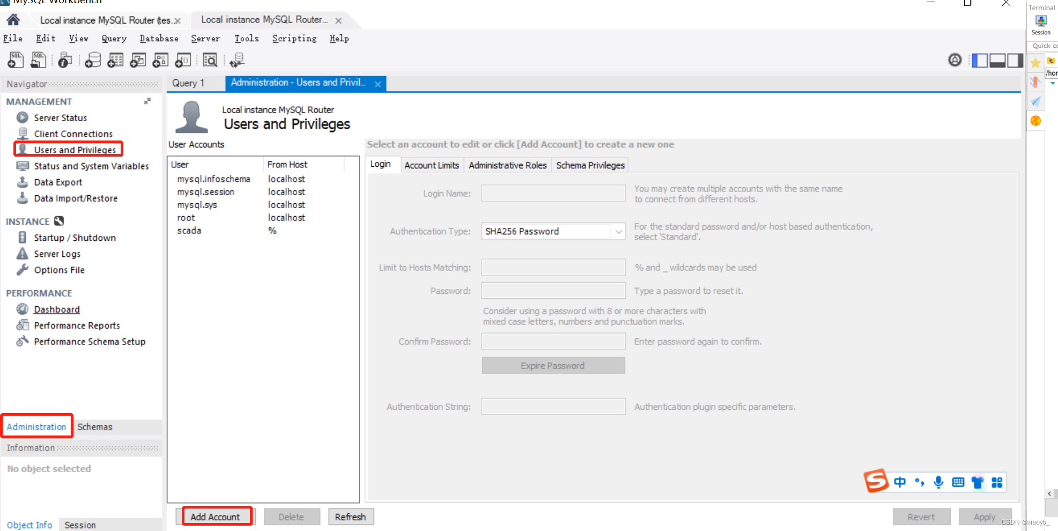
Task: Open the Administrative Roles tab
Action: tap(508, 165)
